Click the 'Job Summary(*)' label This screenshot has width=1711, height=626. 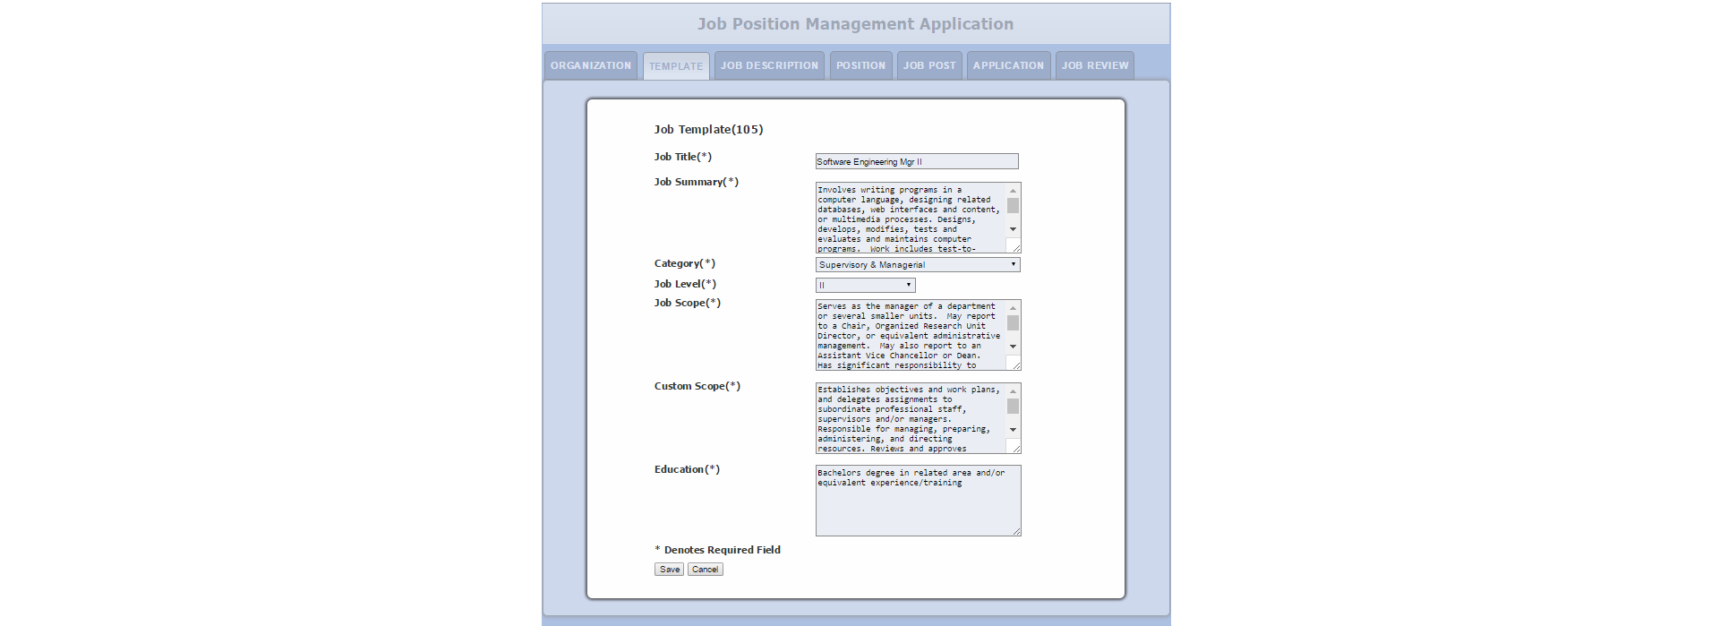pos(696,182)
